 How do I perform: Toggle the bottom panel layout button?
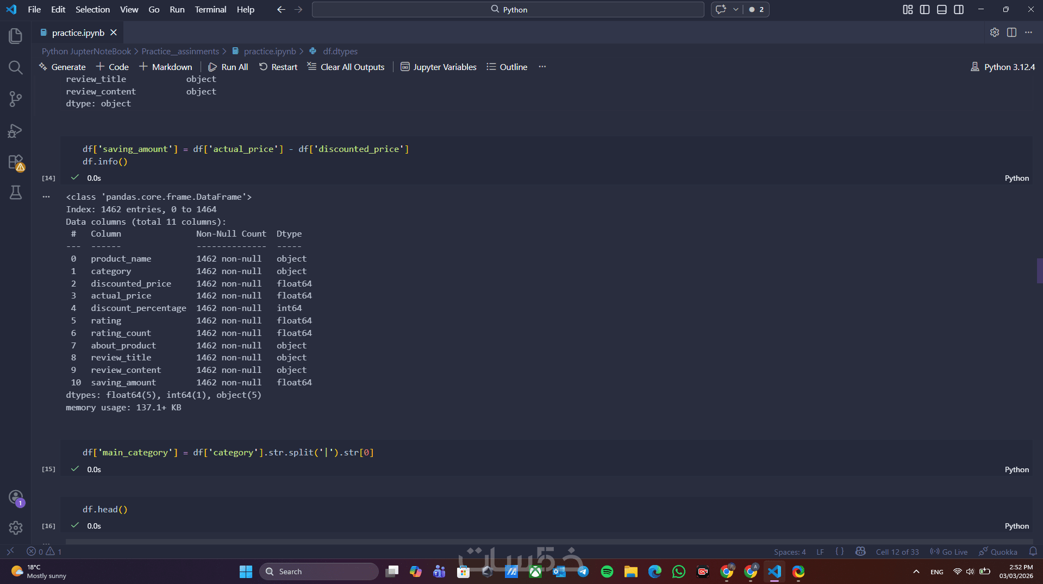coord(942,9)
